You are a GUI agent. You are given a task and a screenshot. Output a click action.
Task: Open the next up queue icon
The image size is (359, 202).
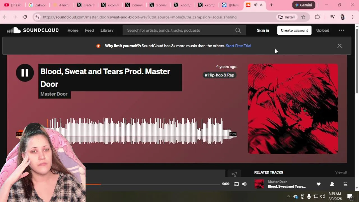click(345, 184)
